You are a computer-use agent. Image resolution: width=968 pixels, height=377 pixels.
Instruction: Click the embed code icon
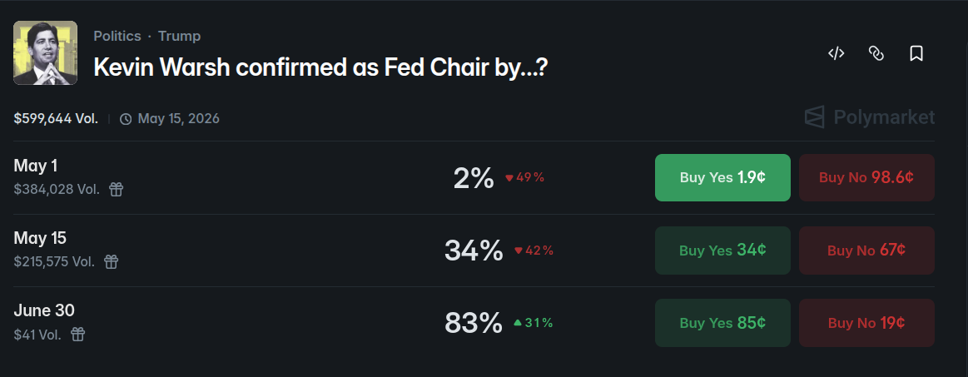(x=836, y=53)
